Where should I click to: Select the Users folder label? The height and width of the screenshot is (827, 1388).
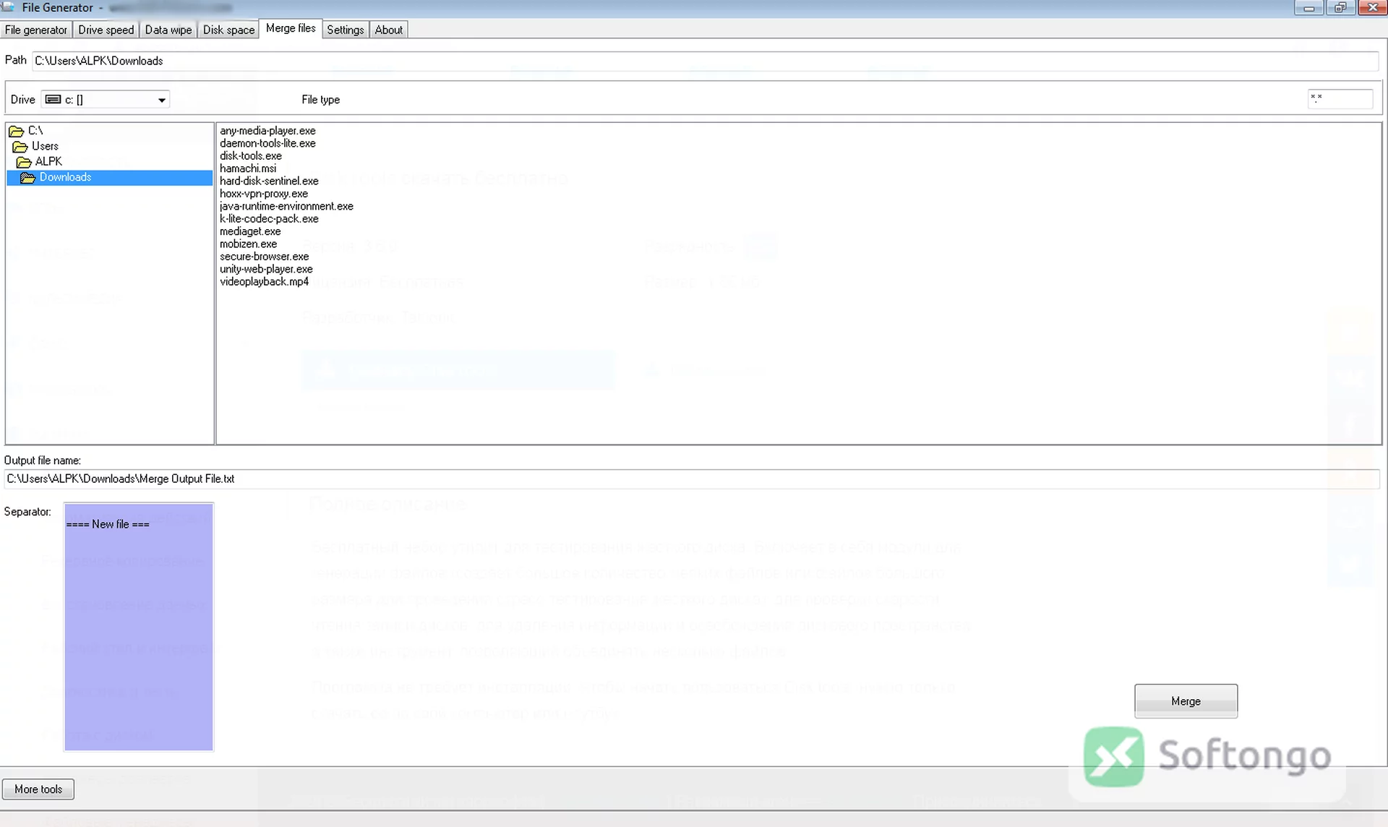coord(45,146)
